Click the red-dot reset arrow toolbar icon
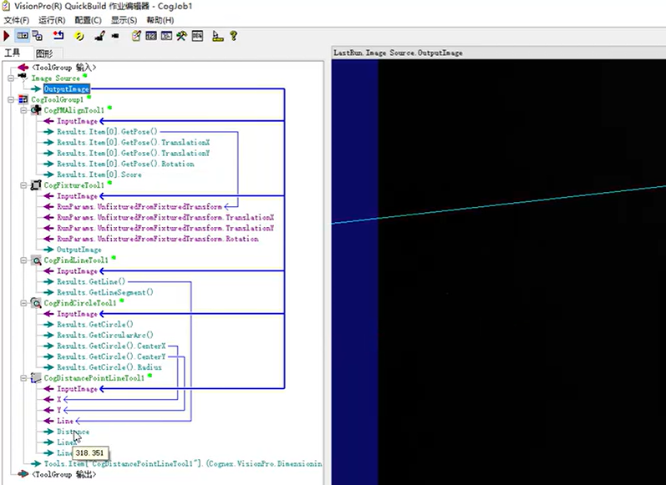 58,36
